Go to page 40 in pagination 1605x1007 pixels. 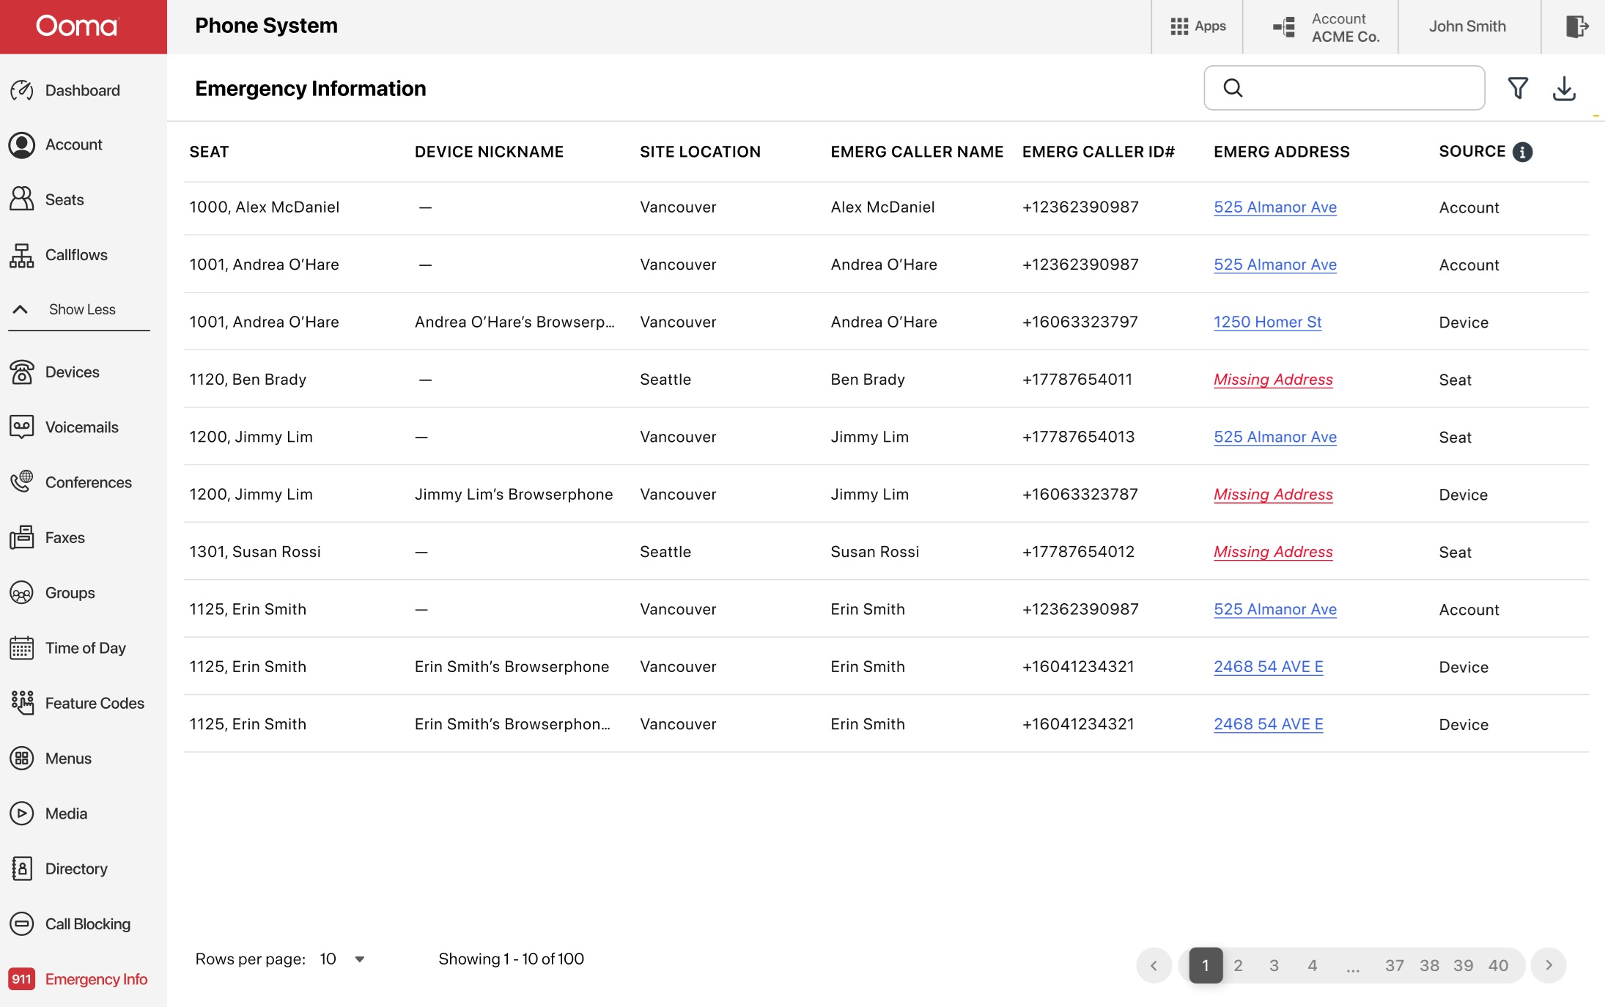[x=1498, y=965]
